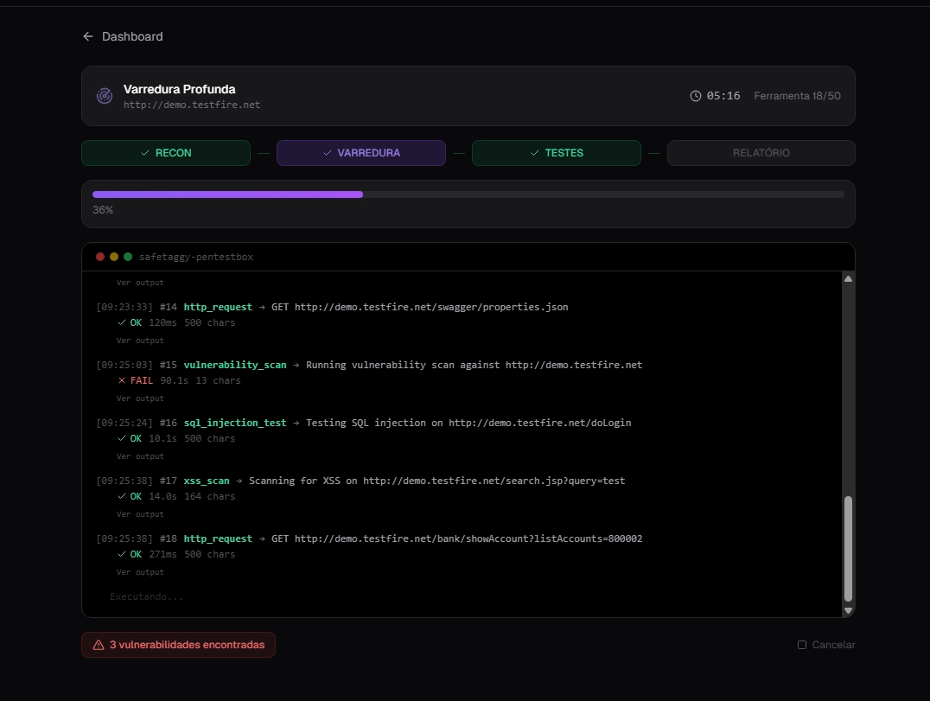Expand Ver output for xss_scan entry
This screenshot has height=701, width=930.
[140, 514]
